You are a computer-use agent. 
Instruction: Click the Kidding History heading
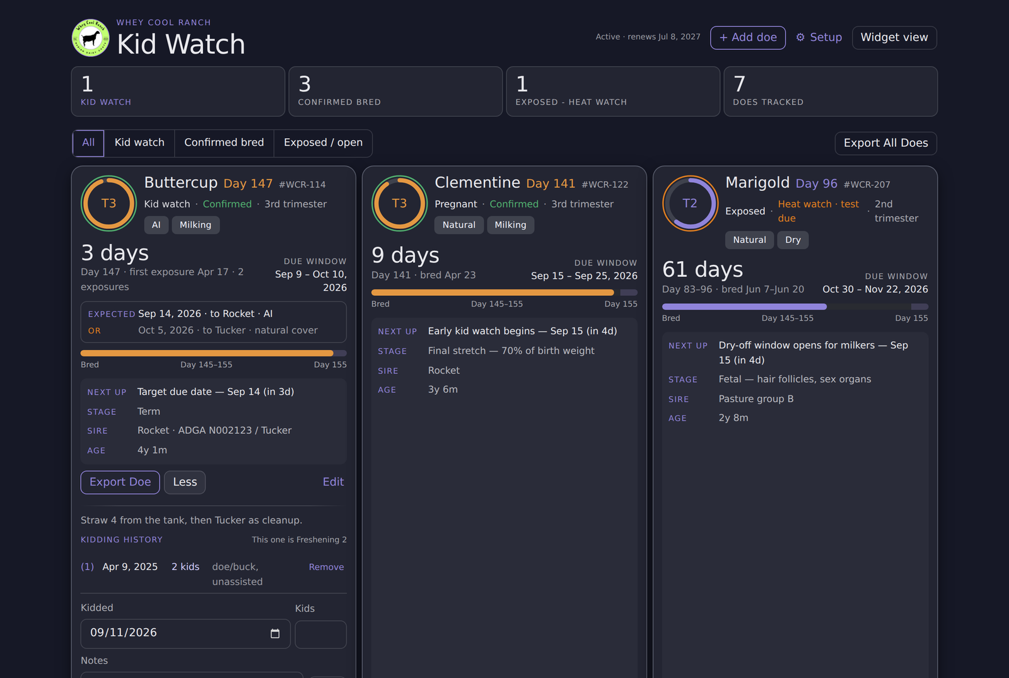coord(122,540)
